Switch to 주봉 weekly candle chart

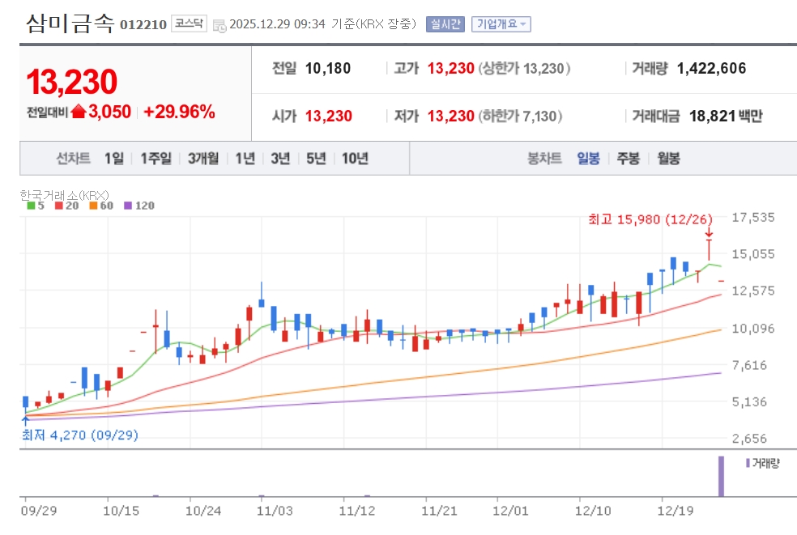click(x=628, y=159)
